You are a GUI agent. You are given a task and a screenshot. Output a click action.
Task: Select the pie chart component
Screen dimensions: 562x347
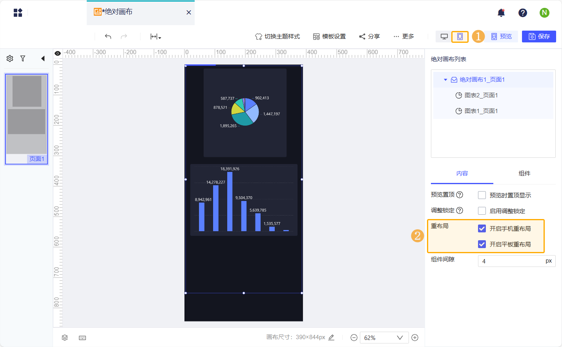point(245,113)
